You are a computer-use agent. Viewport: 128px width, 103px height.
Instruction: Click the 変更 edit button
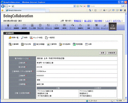click(102, 53)
